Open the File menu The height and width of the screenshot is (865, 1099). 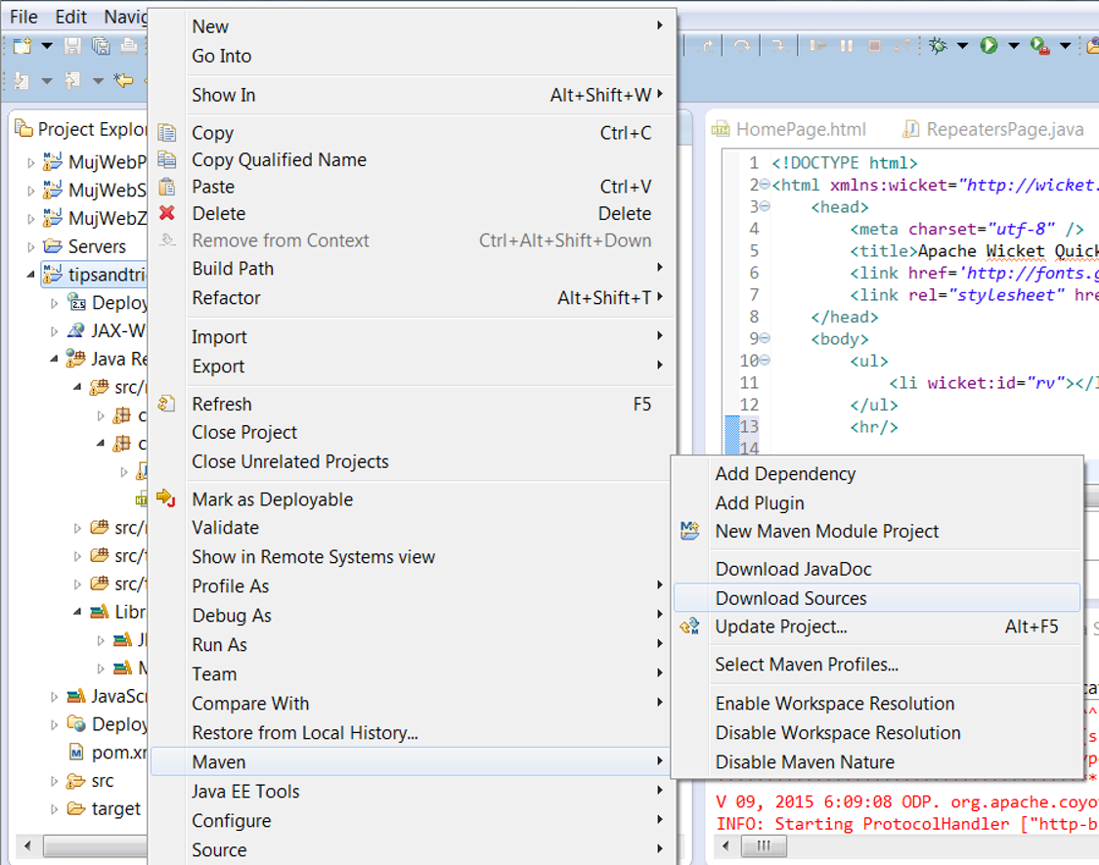(x=23, y=17)
